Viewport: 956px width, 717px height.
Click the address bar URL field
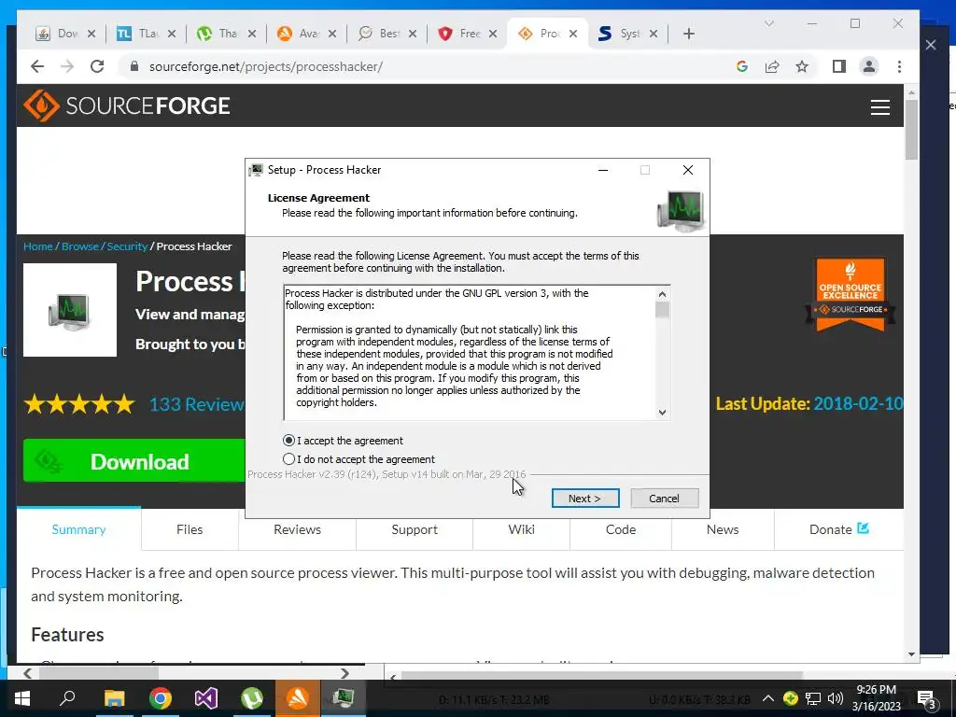pyautogui.click(x=427, y=66)
